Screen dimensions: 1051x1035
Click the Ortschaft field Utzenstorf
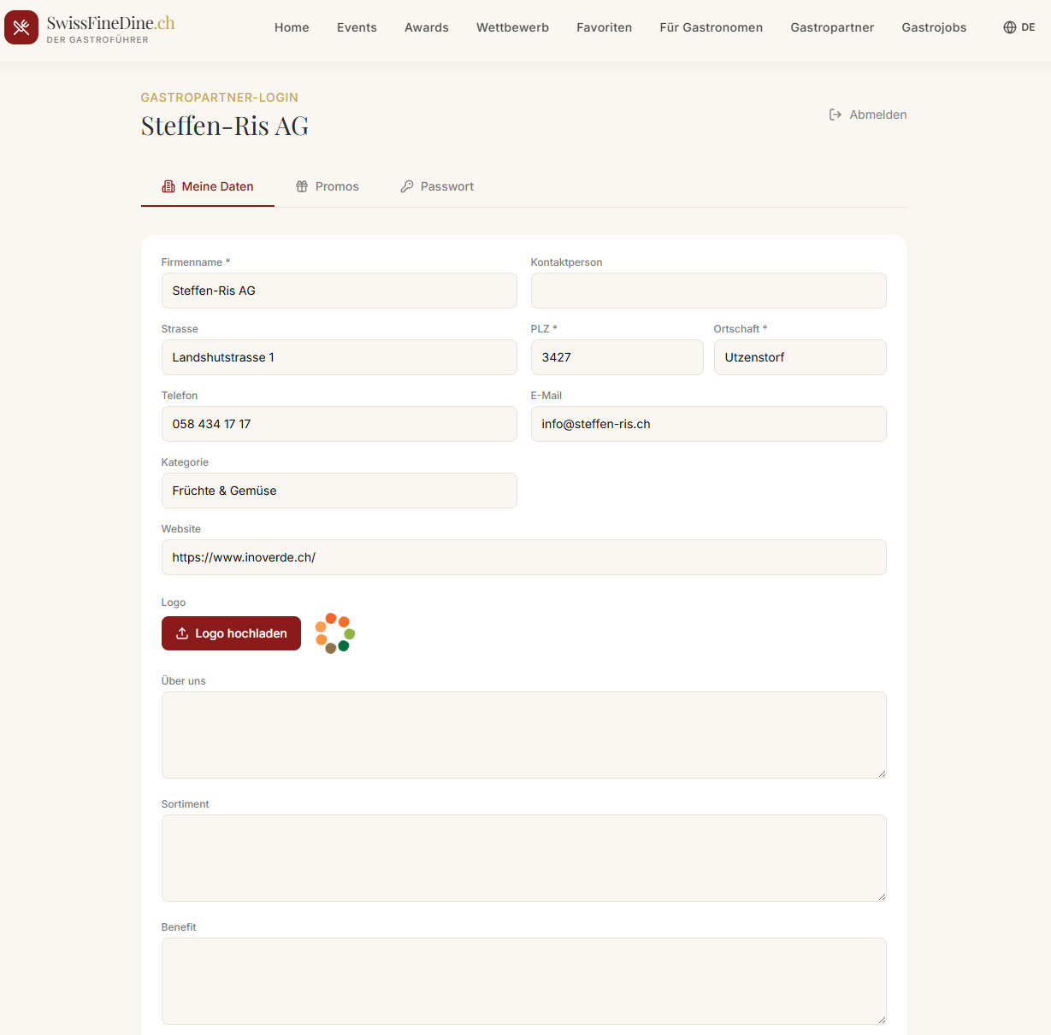(800, 357)
